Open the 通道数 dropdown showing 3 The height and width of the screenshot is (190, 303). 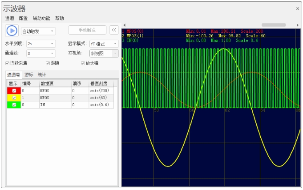point(41,53)
